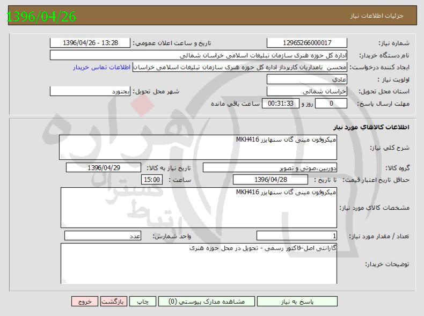Click the label شهر محل تحویل

pos(156,91)
